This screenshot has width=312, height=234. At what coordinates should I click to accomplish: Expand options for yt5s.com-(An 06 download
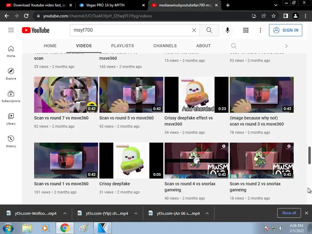(x=207, y=213)
